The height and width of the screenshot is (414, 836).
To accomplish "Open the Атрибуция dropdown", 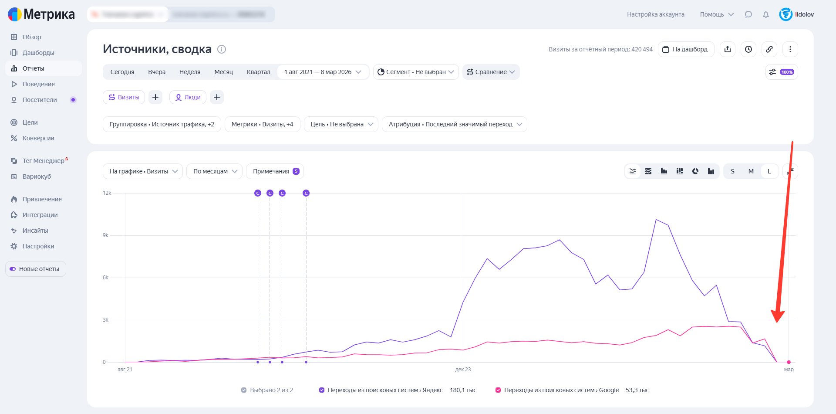I will coord(454,124).
